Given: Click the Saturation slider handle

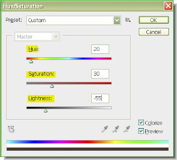Looking at the screenshot, I should pos(52,86).
